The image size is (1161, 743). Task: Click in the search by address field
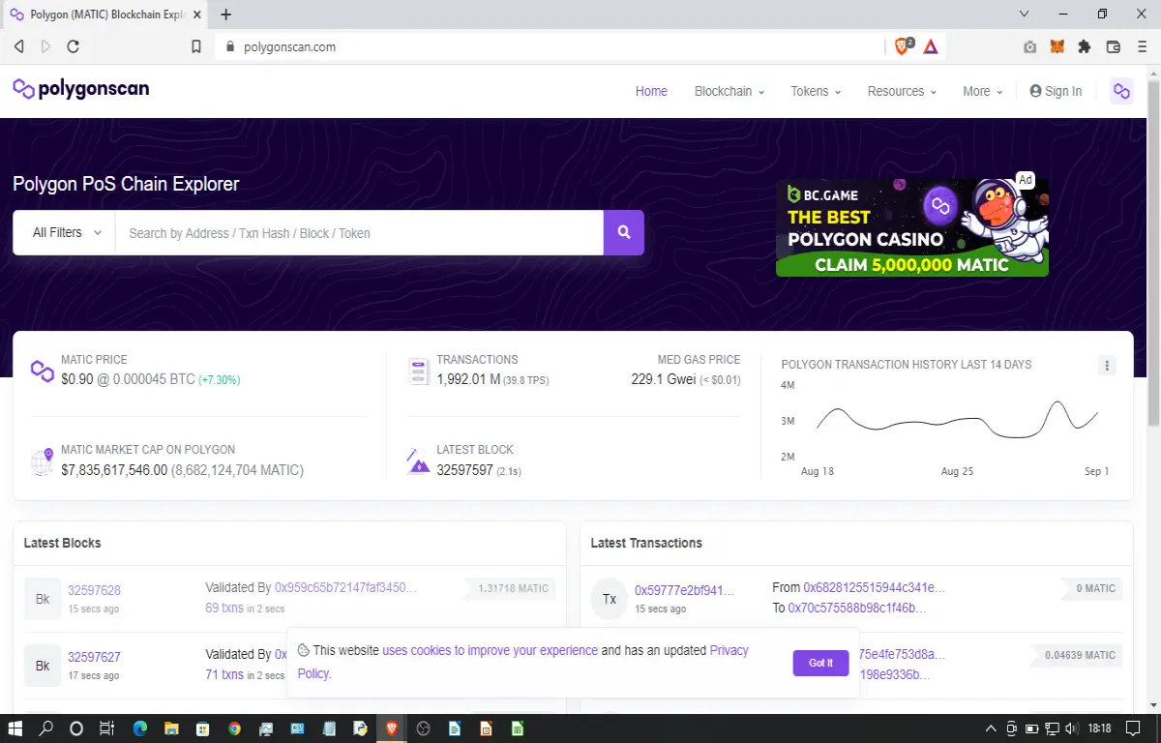coord(359,232)
